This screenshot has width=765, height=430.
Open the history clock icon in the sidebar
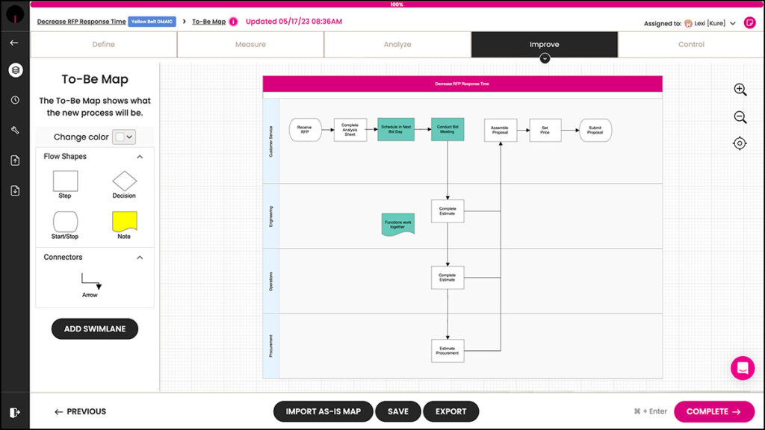tap(15, 99)
